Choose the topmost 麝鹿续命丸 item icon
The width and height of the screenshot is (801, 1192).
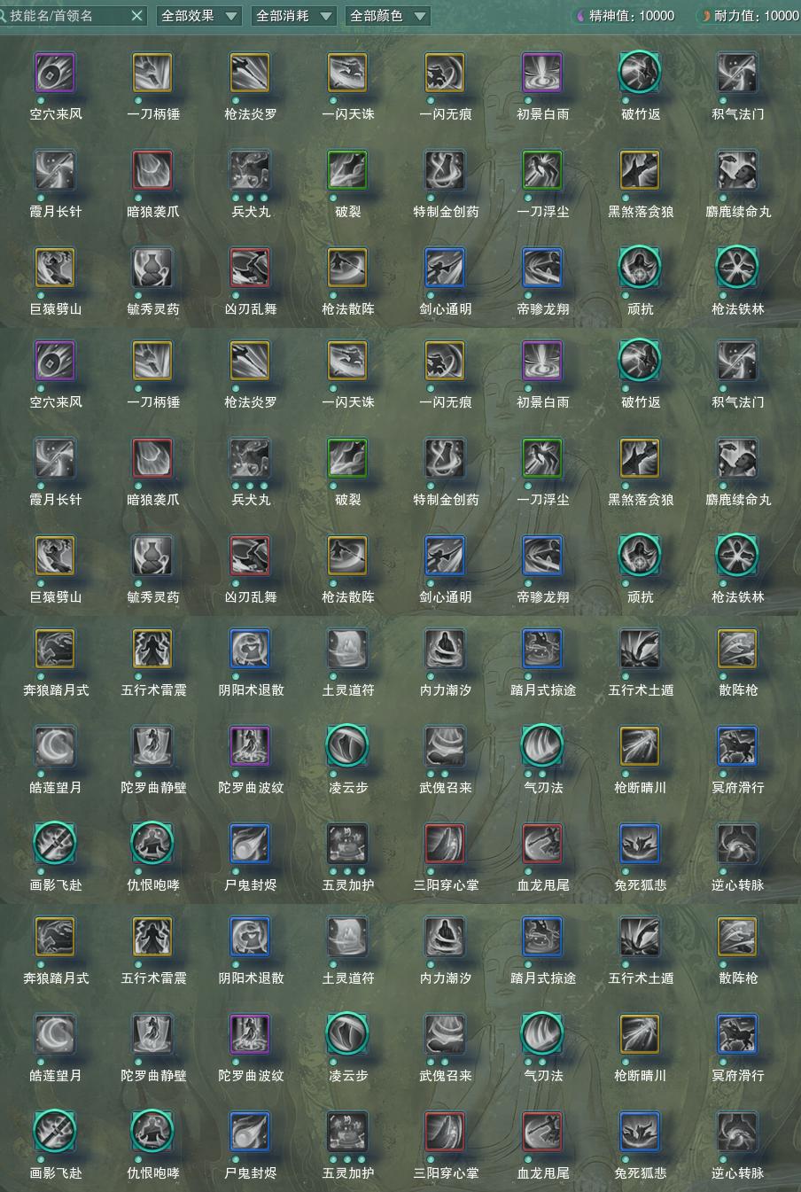tap(737, 170)
